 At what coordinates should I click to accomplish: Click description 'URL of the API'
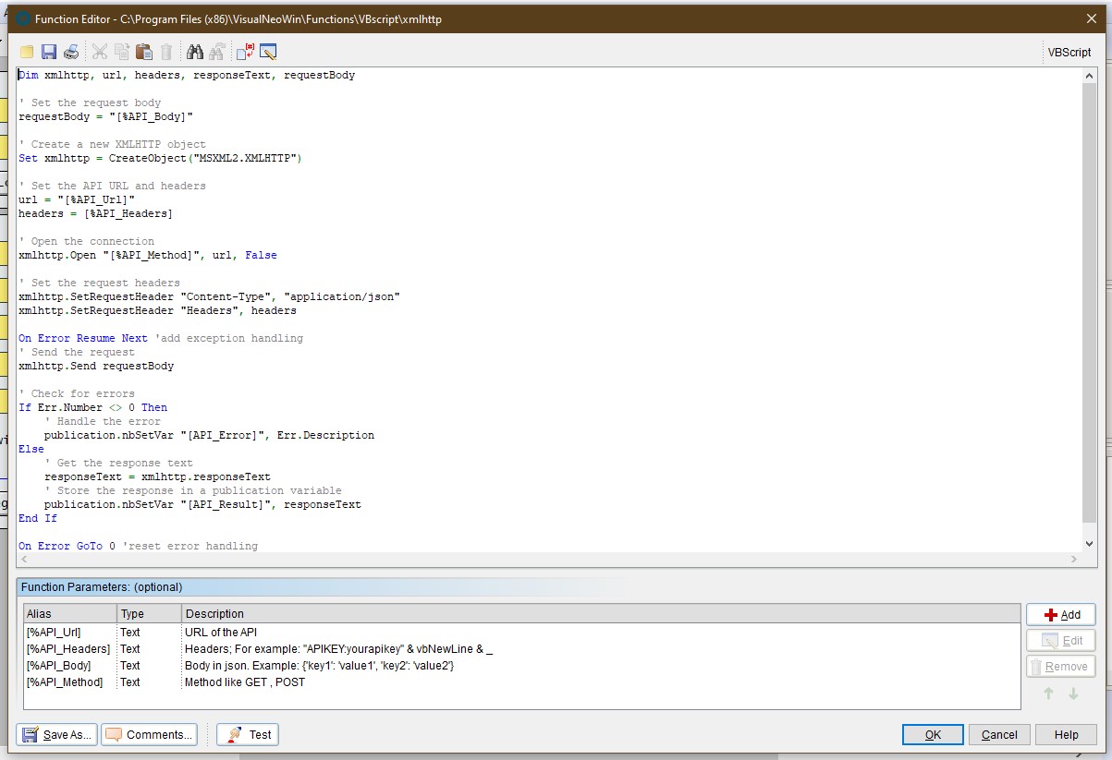[x=221, y=632]
